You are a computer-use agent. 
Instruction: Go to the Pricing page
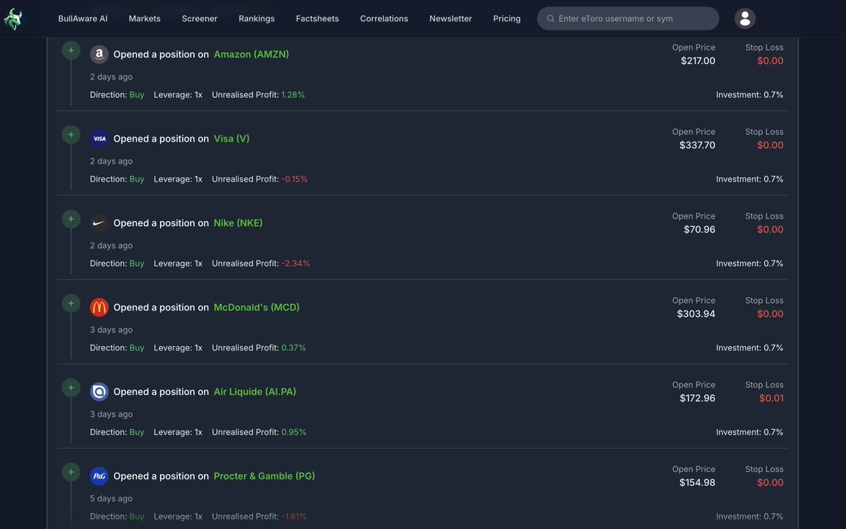[x=507, y=18]
